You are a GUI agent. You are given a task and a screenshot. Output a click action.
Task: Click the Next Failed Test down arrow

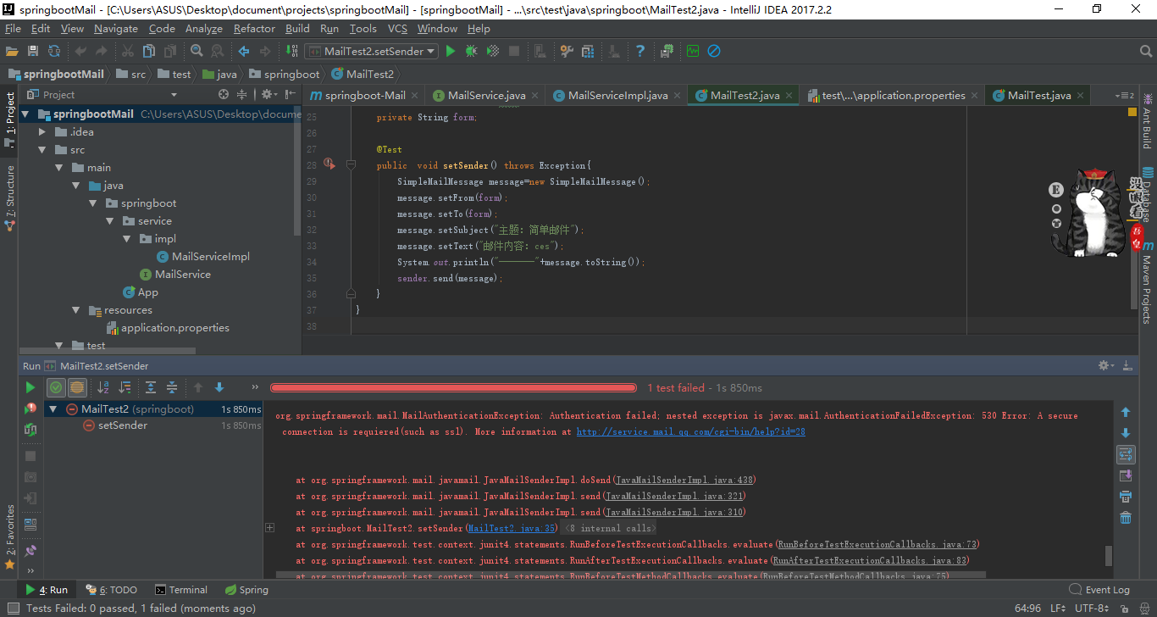pos(219,387)
